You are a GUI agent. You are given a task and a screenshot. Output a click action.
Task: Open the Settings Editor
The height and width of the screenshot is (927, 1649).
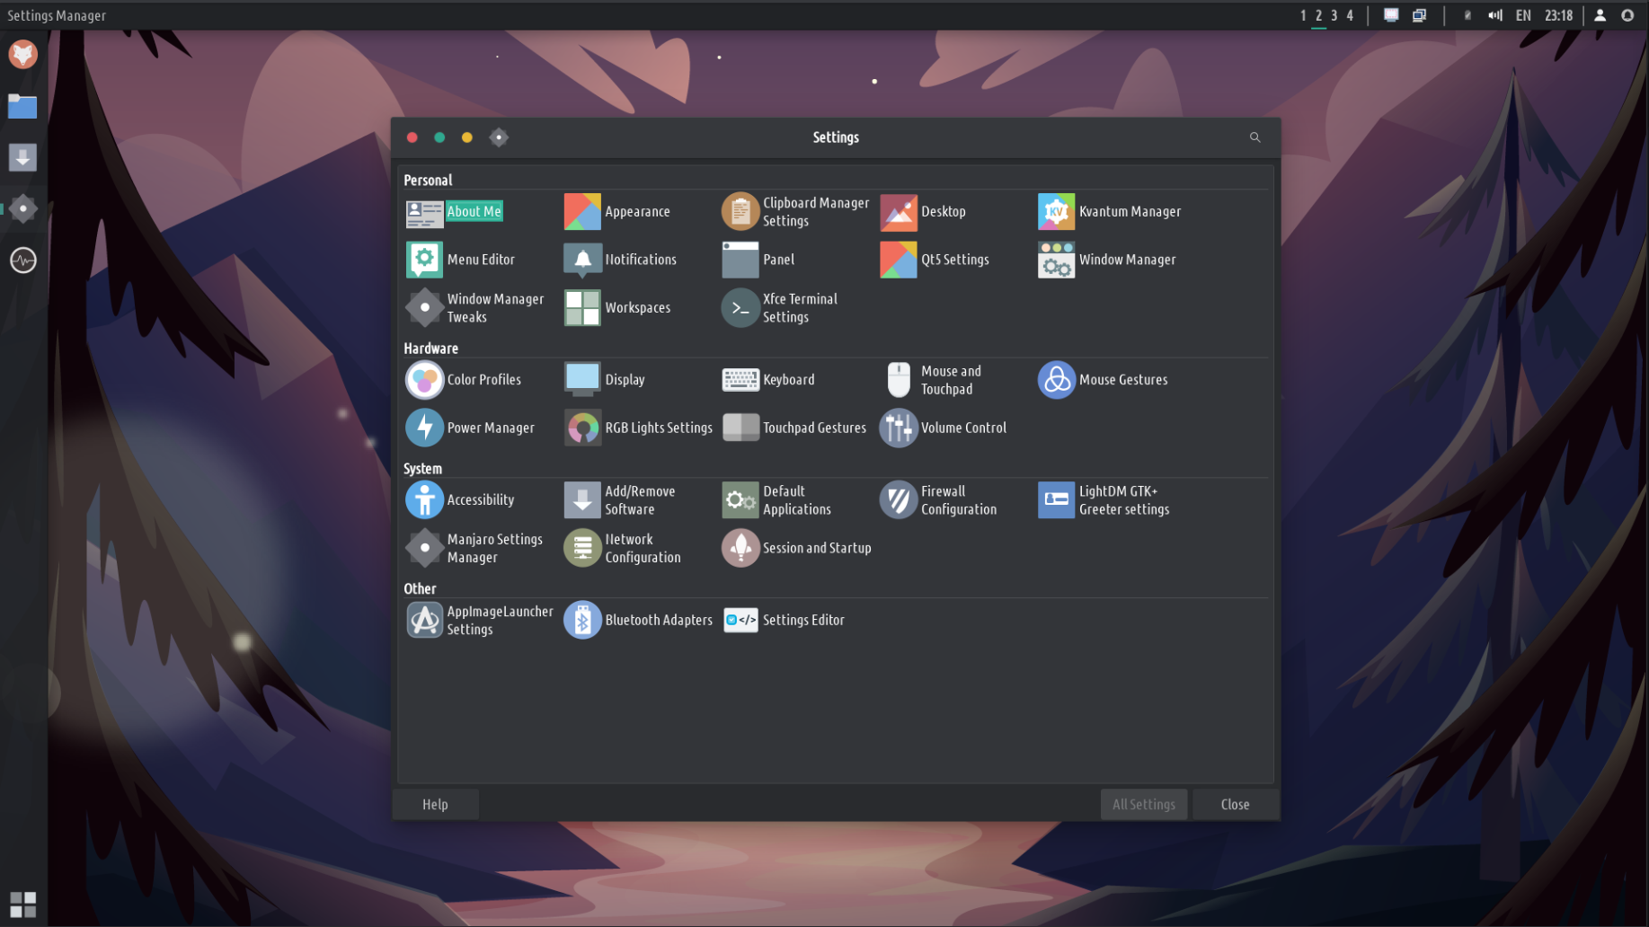pyautogui.click(x=785, y=621)
